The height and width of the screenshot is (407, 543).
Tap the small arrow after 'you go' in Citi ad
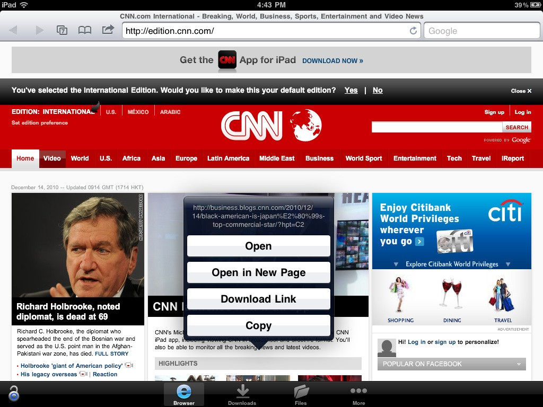pyautogui.click(x=419, y=242)
